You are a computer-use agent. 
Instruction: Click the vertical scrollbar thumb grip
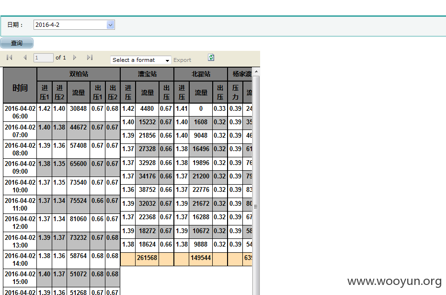256,207
